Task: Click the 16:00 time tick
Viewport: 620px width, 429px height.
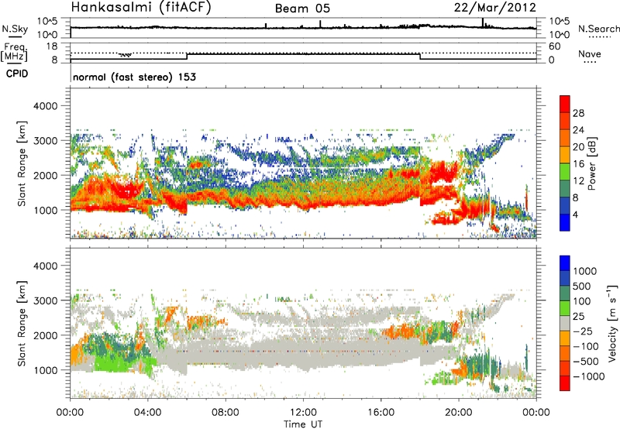Action: tap(381, 413)
